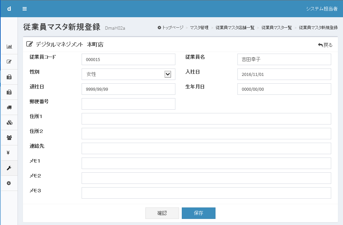Click システム担当者 user menu
Viewport: 343px width, 225px height.
(x=322, y=9)
